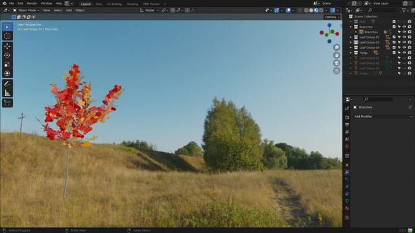Select wireframe viewport shading
The height and width of the screenshot is (233, 415).
point(306,10)
